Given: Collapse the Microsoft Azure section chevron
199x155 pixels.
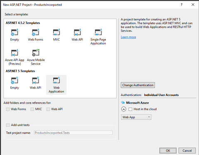Looking at the screenshot, I should pyautogui.click(x=124, y=109).
